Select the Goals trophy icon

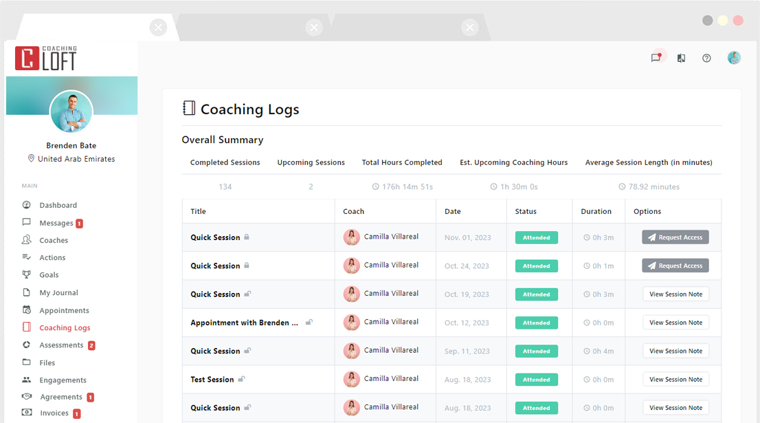coord(25,274)
